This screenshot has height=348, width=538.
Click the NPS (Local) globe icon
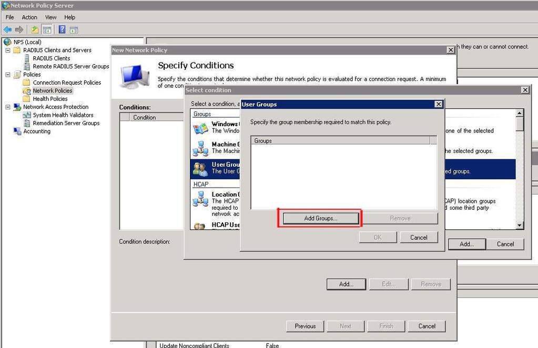pyautogui.click(x=7, y=42)
